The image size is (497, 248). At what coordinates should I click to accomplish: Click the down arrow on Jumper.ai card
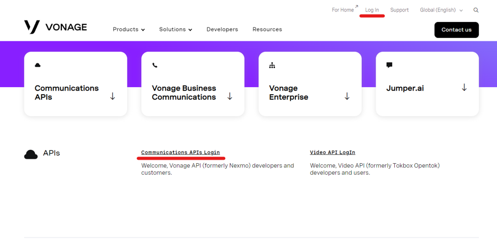pos(464,88)
